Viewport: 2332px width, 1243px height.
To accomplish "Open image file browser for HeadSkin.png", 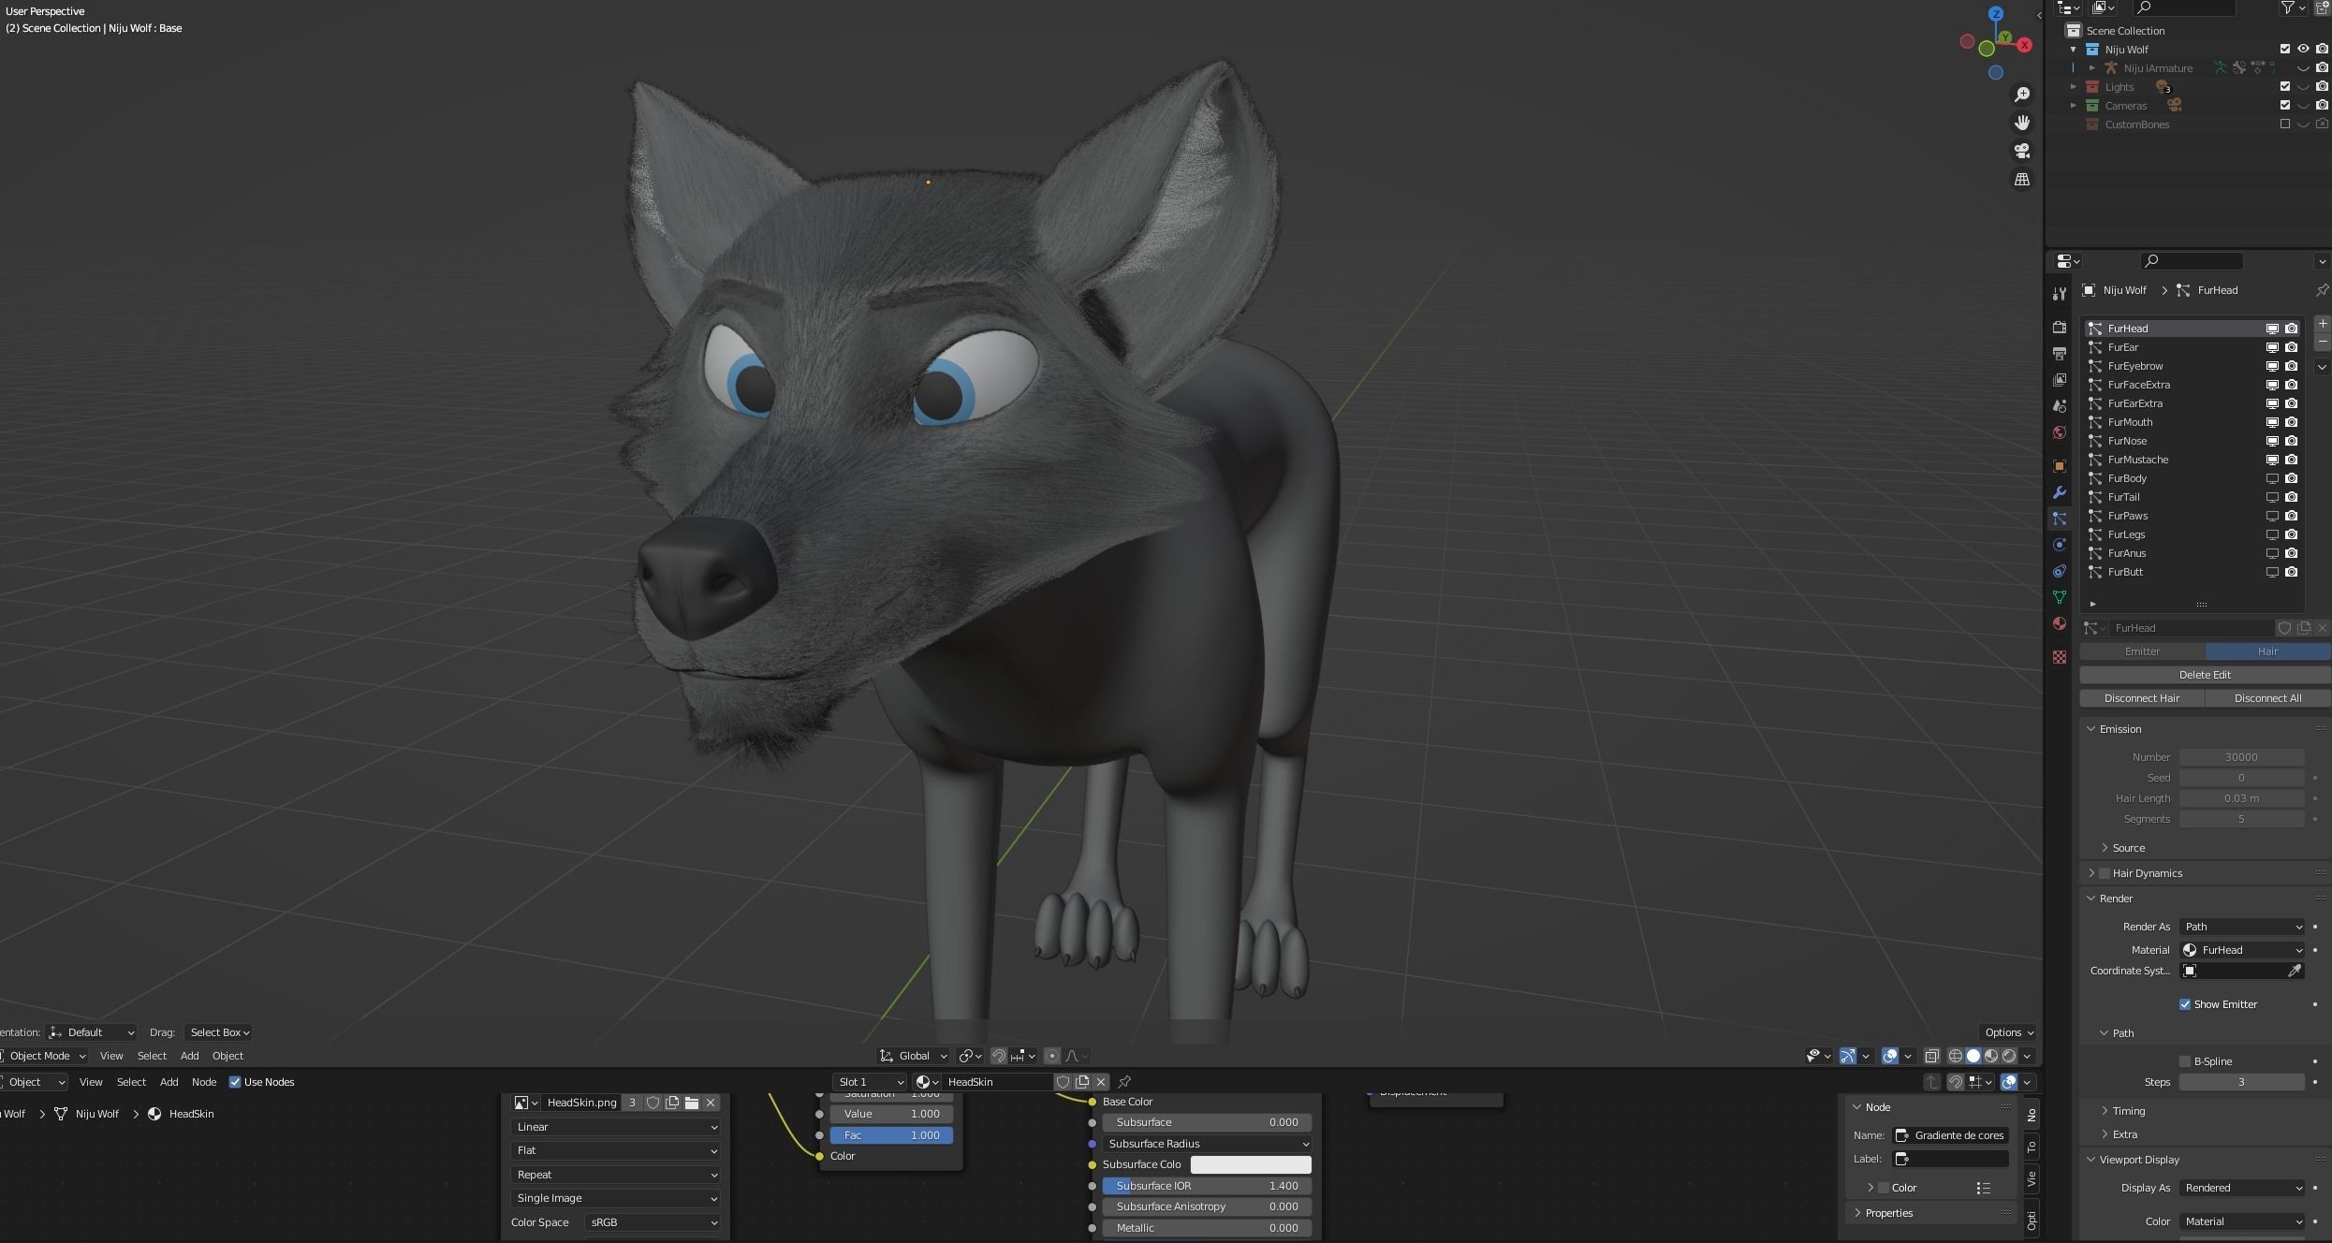I will 692,1103.
